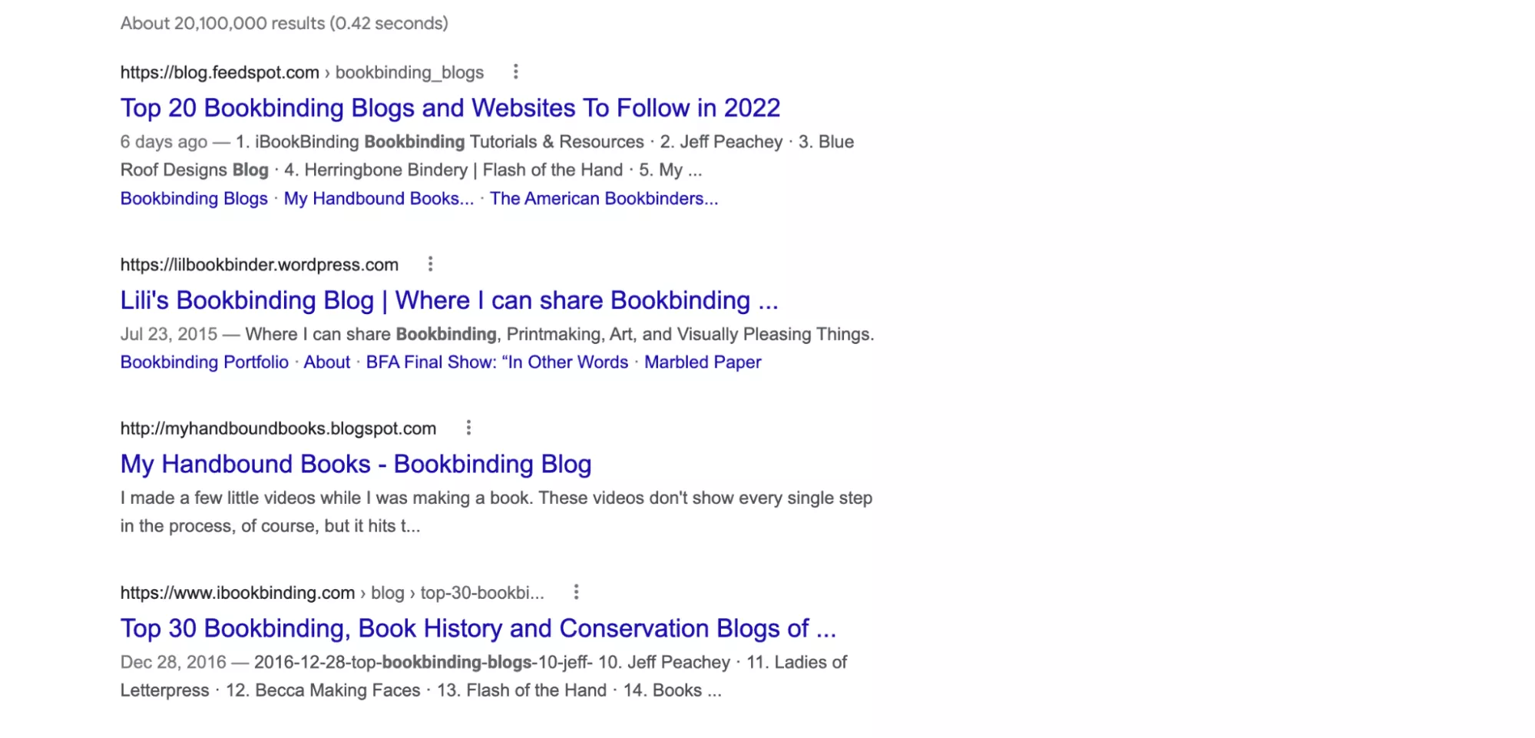
Task: Open BFA Final Show: In Other Words sitelink
Action: click(x=497, y=362)
